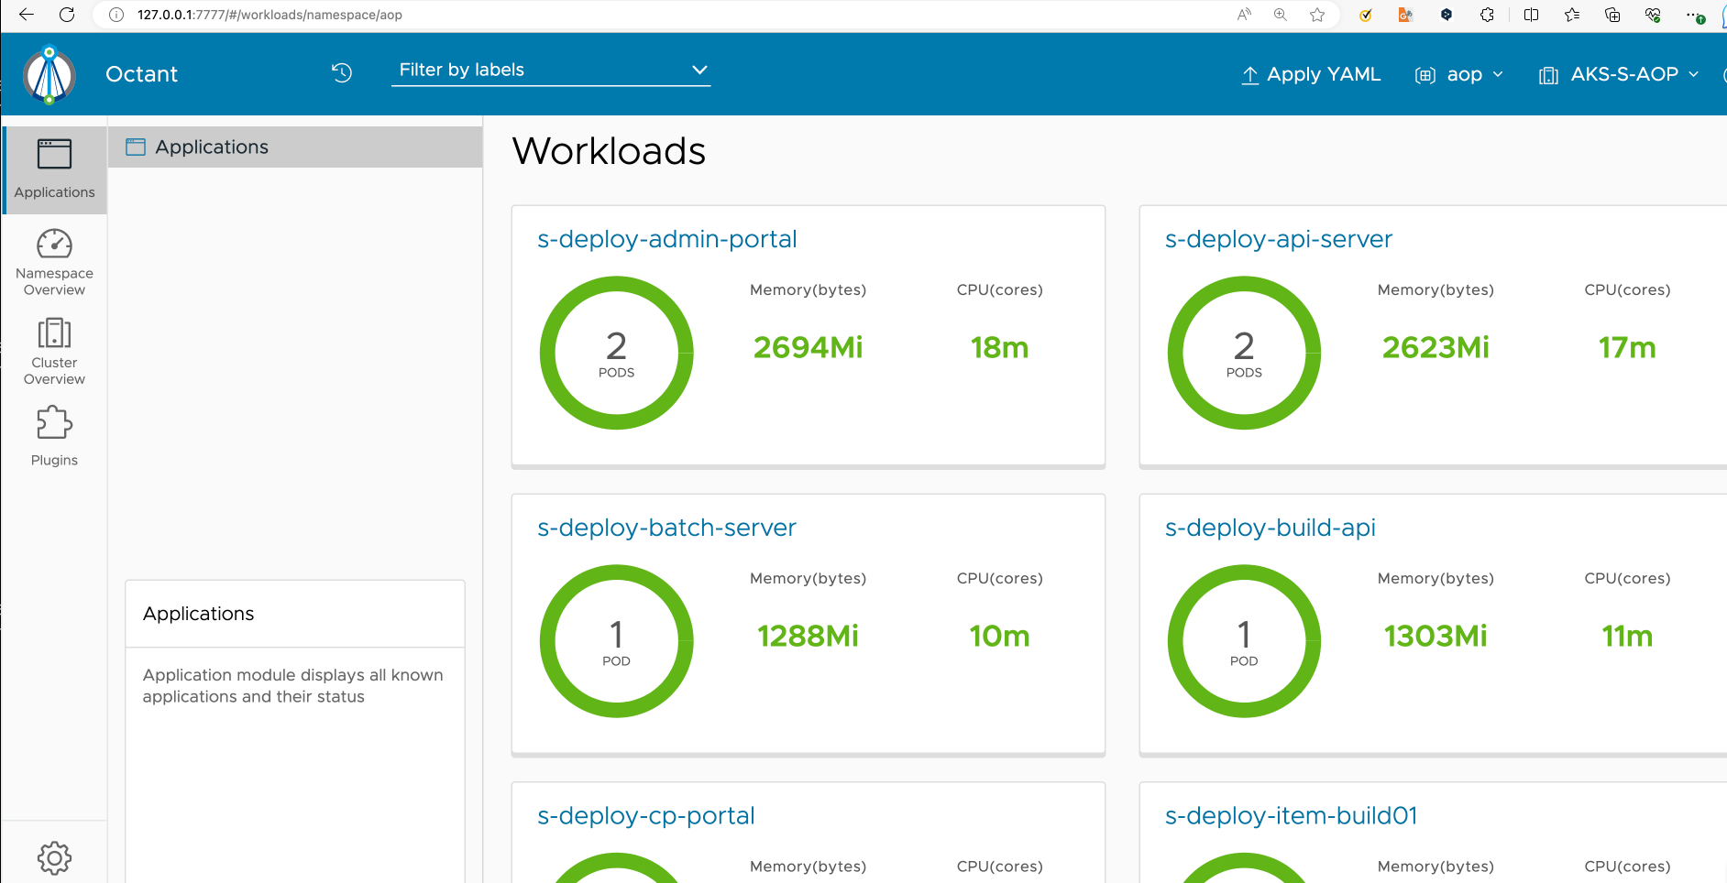Open the s-deploy-cp-portal workload
1727x883 pixels.
pos(645,816)
